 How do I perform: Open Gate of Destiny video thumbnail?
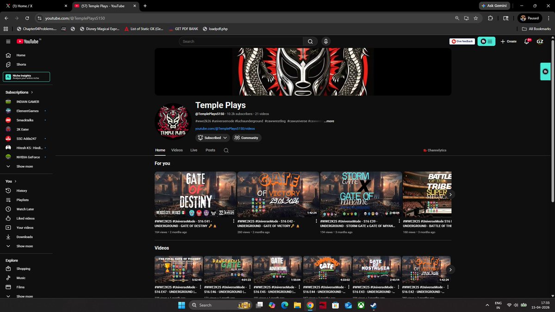tap(196, 194)
